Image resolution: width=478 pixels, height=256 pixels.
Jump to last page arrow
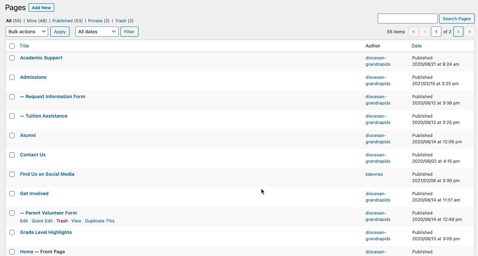(469, 32)
